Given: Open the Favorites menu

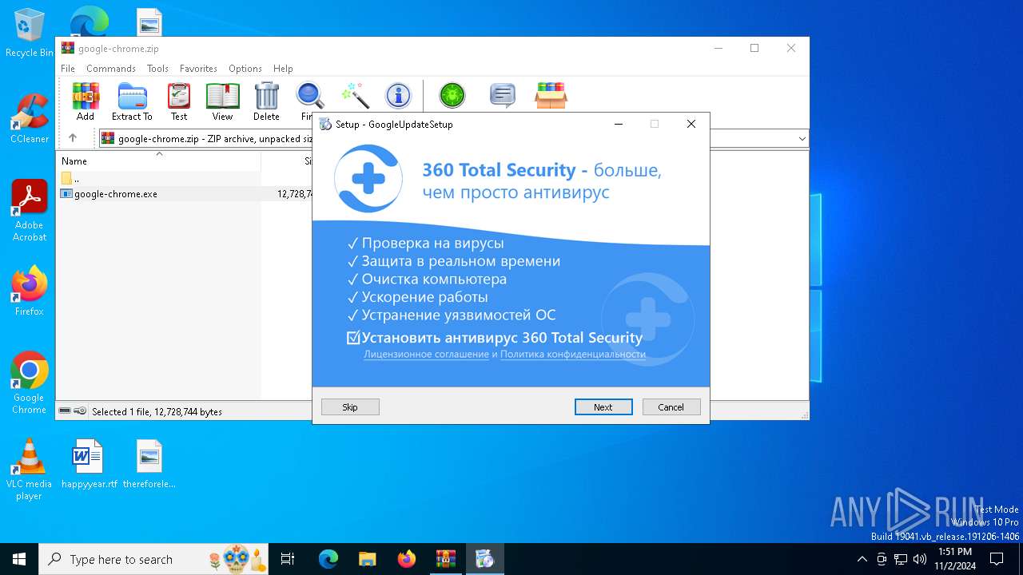Looking at the screenshot, I should click(x=198, y=69).
